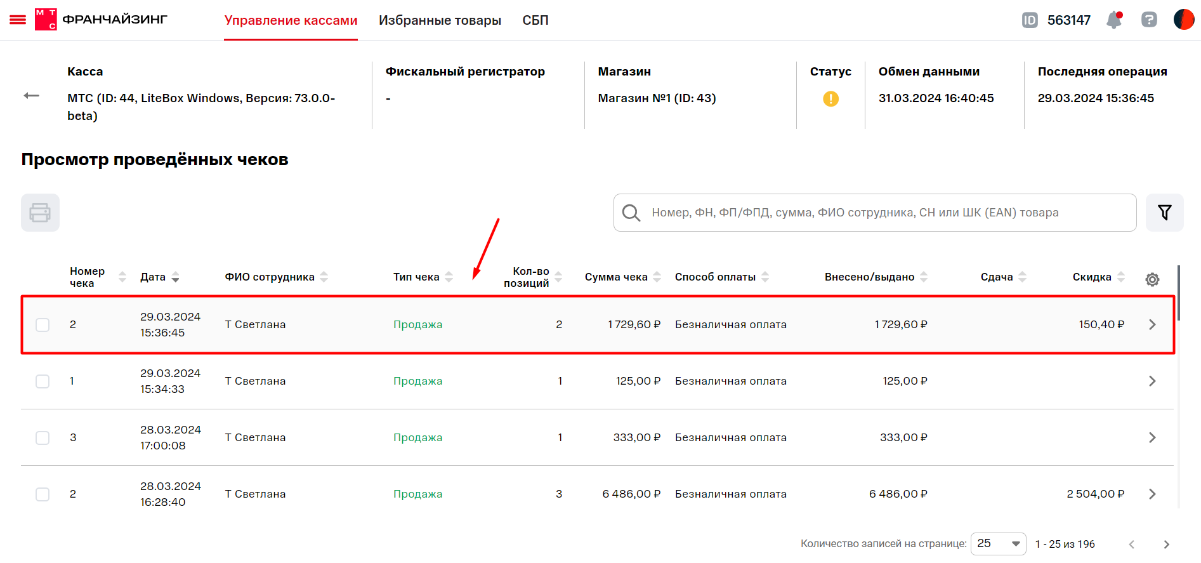Click the cash register name МТС LiteBox
The image size is (1201, 563).
(201, 107)
